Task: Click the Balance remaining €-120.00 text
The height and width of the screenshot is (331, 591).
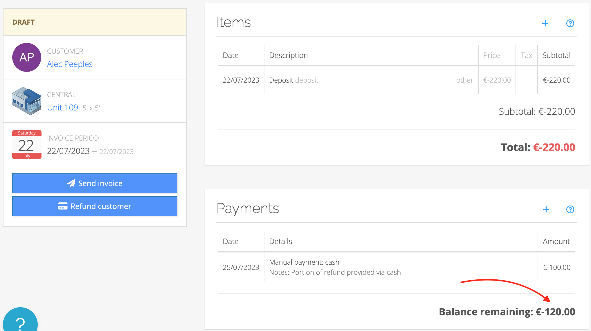Action: click(x=507, y=312)
